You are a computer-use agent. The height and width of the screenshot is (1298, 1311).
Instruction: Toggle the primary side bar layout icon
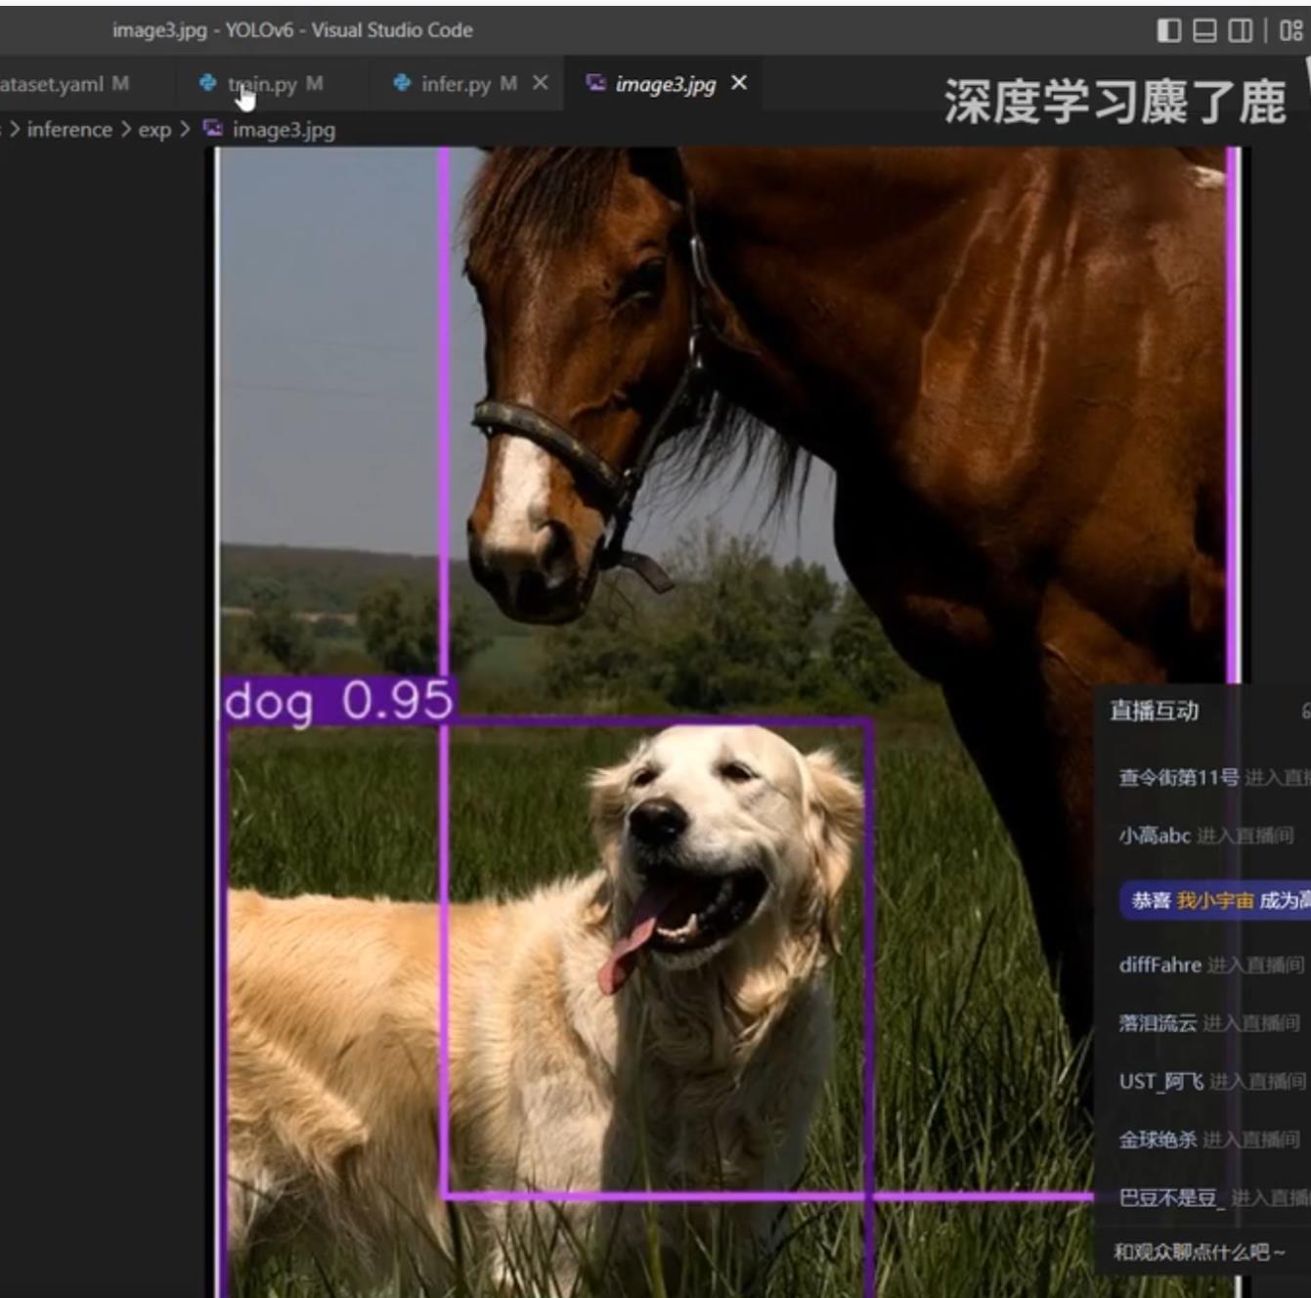[x=1168, y=31]
